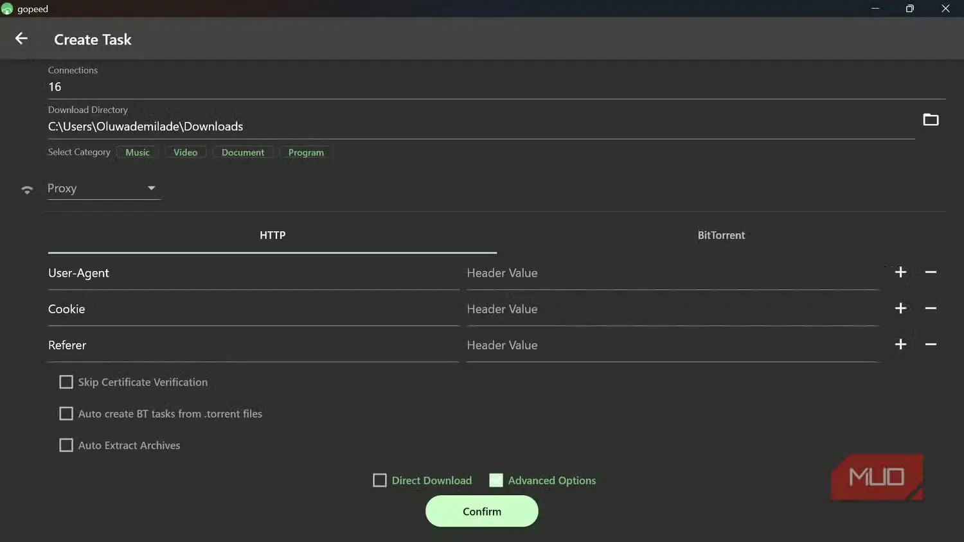Add a header row after User-Agent
Screen dimensions: 964x542
(x=900, y=272)
